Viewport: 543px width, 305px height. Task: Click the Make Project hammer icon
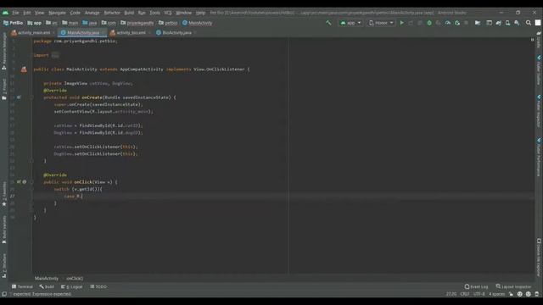pyautogui.click(x=328, y=23)
